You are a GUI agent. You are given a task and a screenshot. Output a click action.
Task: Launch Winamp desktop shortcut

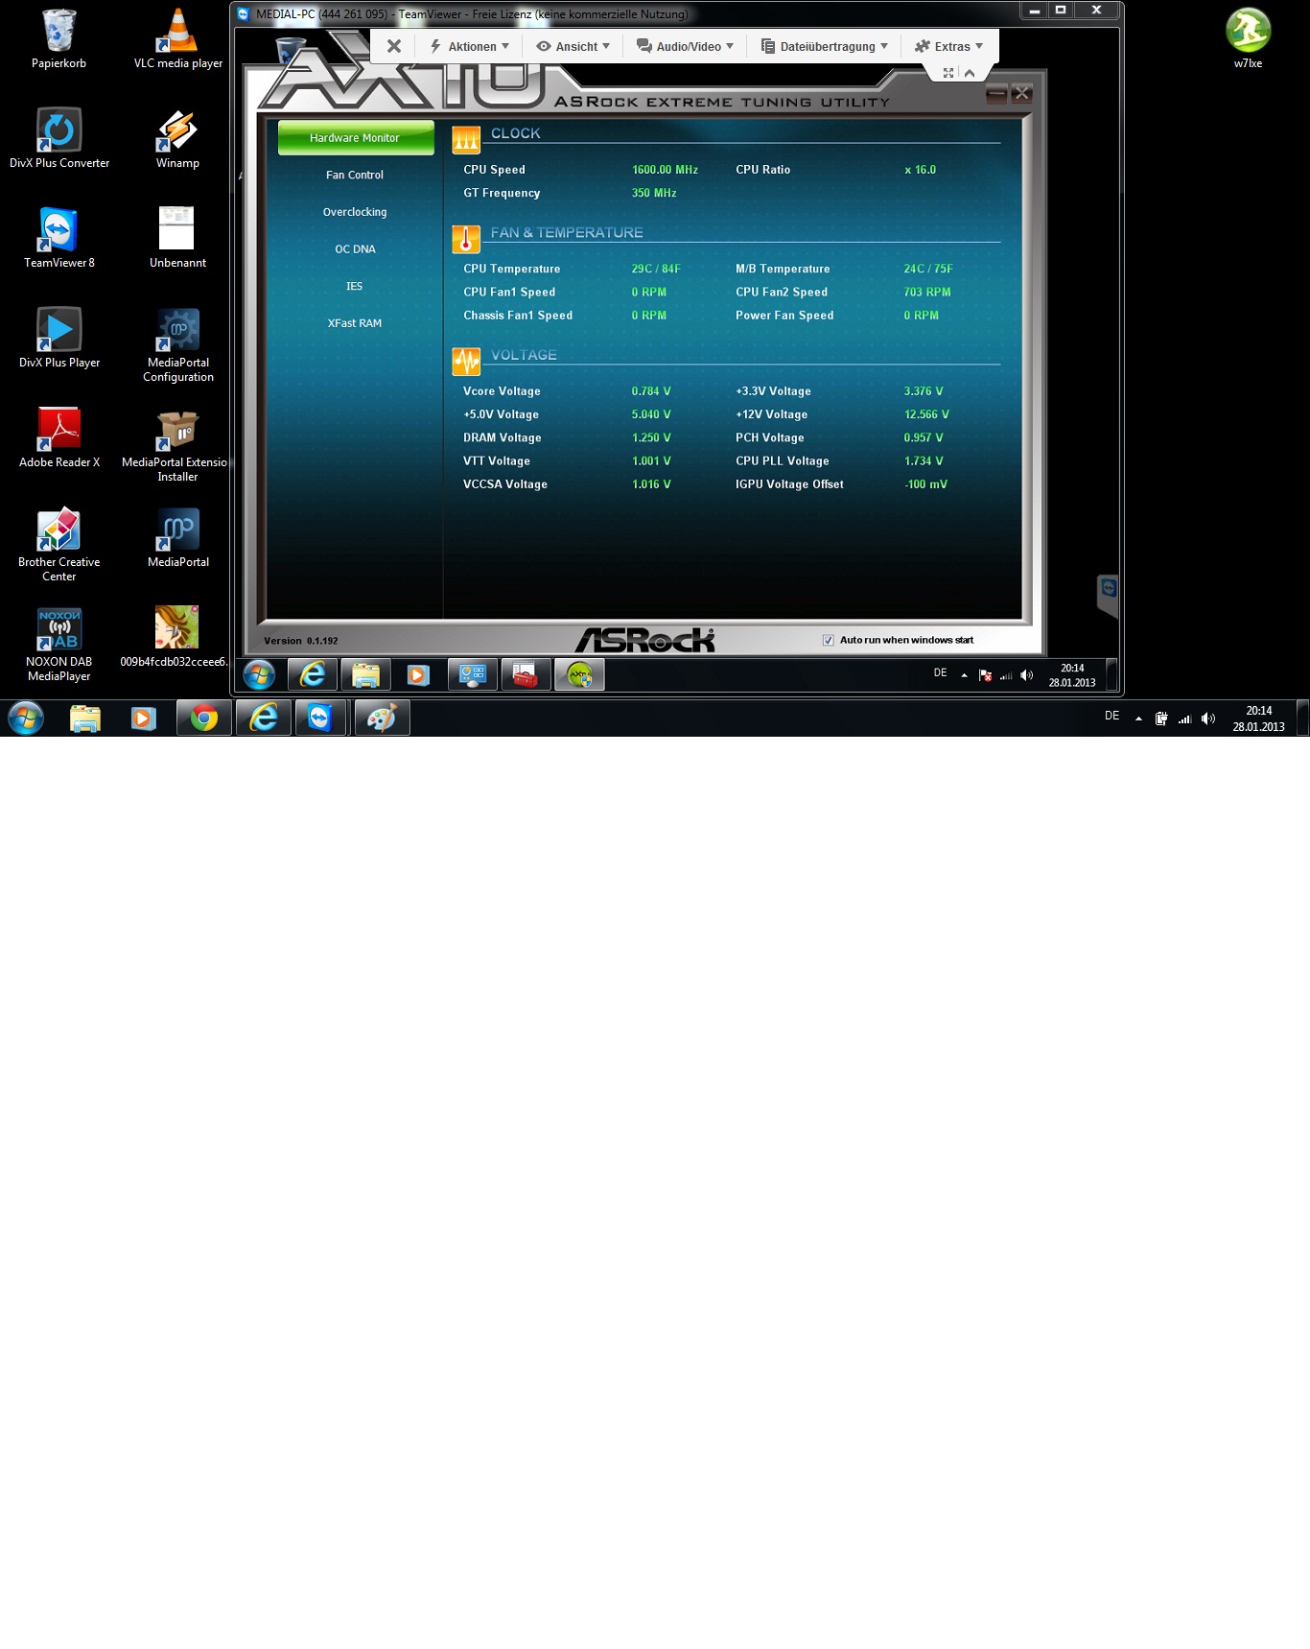point(177,138)
